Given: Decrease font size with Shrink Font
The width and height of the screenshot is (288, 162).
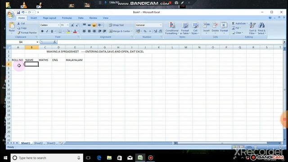Looking at the screenshot, I should [77, 25].
